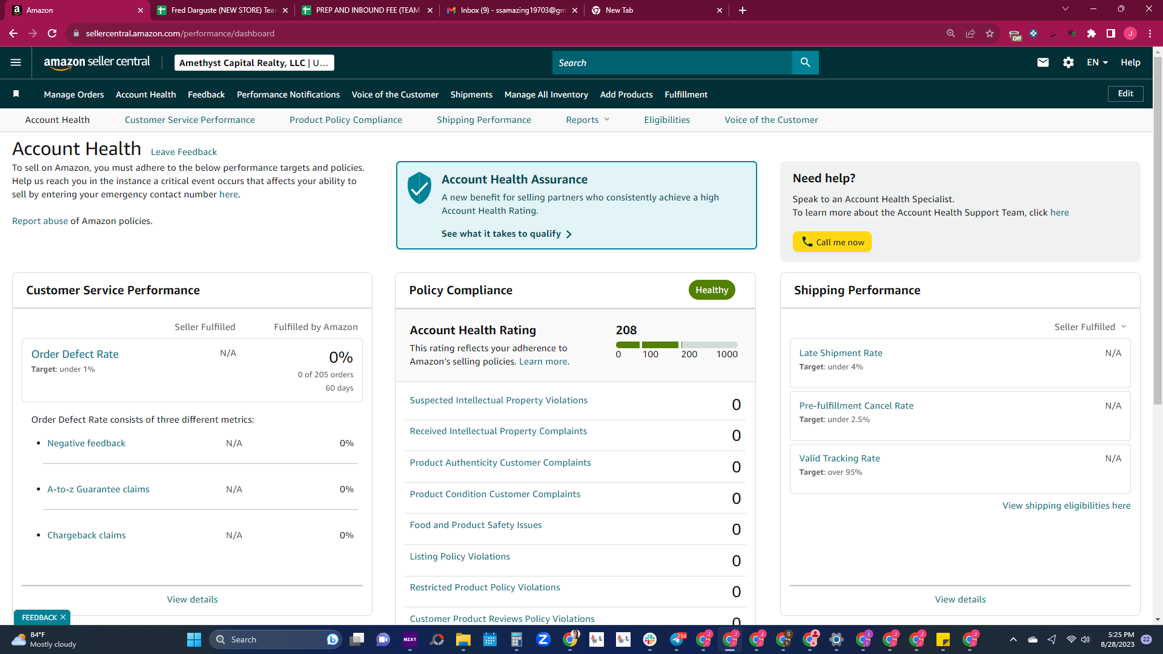Screen dimensions: 1163x654
Task: Open the Chrome three-dot menu
Action: click(x=1150, y=33)
